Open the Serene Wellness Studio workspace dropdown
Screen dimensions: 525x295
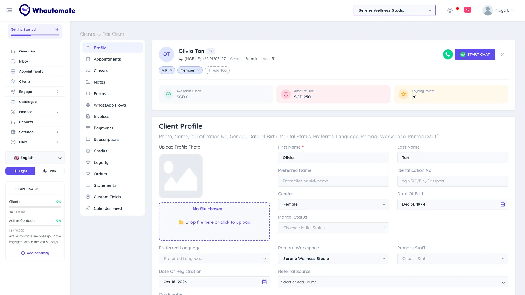point(394,10)
